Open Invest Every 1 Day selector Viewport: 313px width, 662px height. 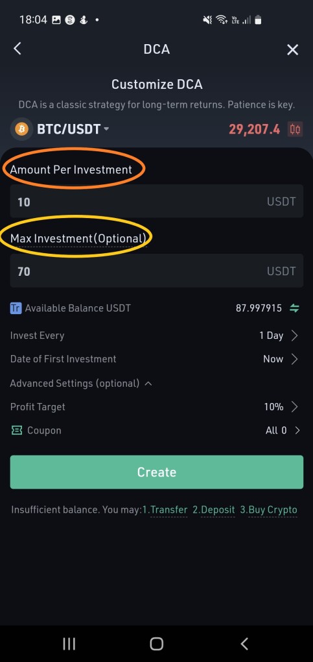click(157, 336)
